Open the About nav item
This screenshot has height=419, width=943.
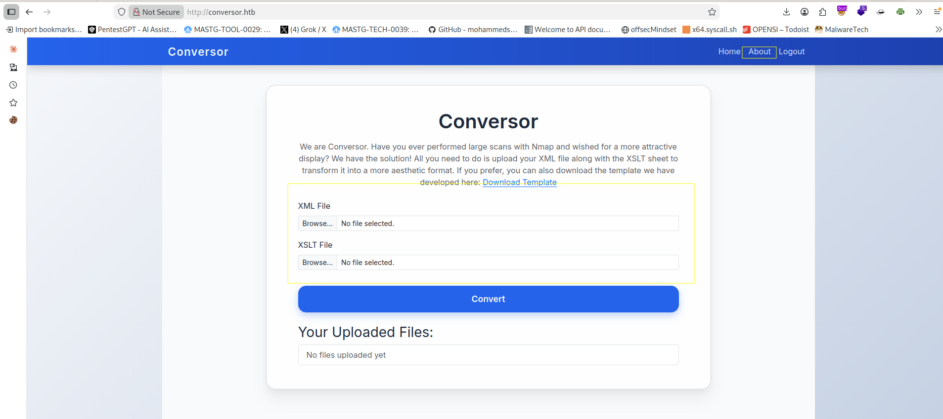760,51
